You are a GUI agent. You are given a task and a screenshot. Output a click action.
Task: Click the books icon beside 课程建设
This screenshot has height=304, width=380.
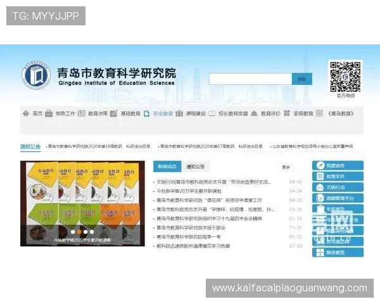click(x=179, y=113)
